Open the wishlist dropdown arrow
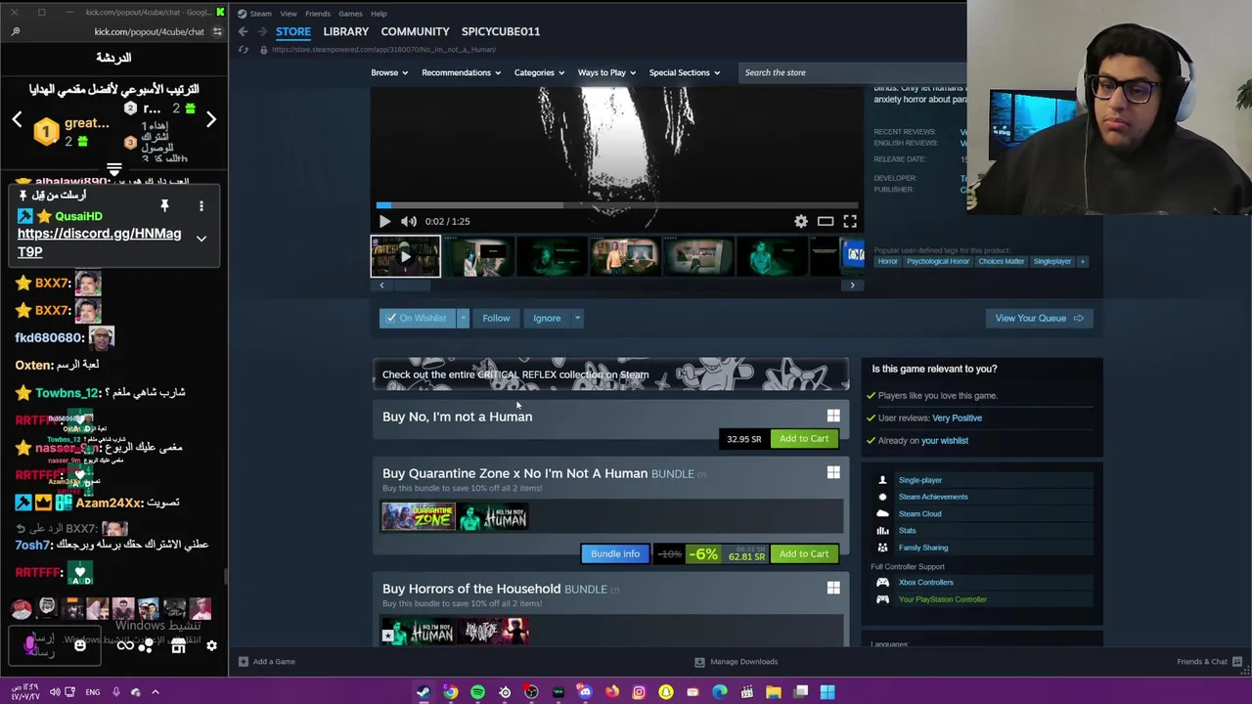Image resolution: width=1252 pixels, height=704 pixels. click(463, 318)
